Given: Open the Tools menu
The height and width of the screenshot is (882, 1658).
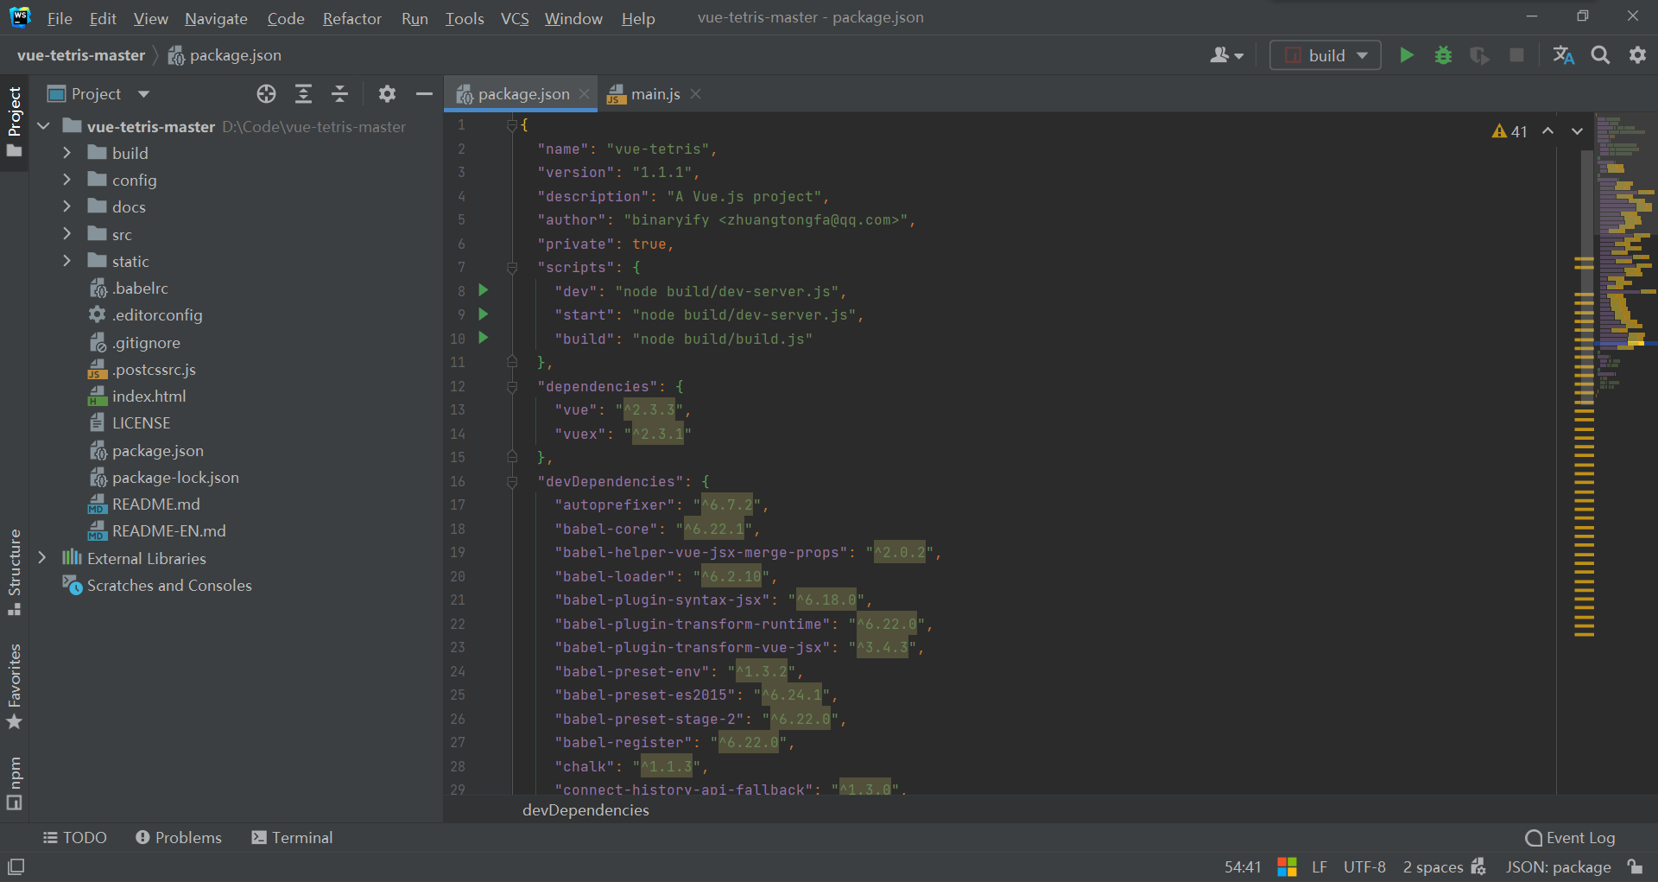Looking at the screenshot, I should (x=465, y=18).
